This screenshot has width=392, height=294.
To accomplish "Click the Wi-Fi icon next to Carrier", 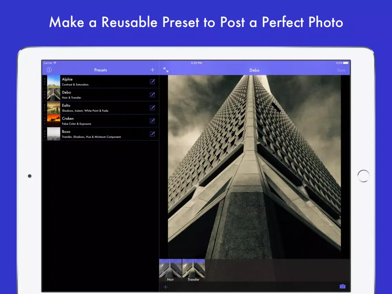I will coord(55,63).
